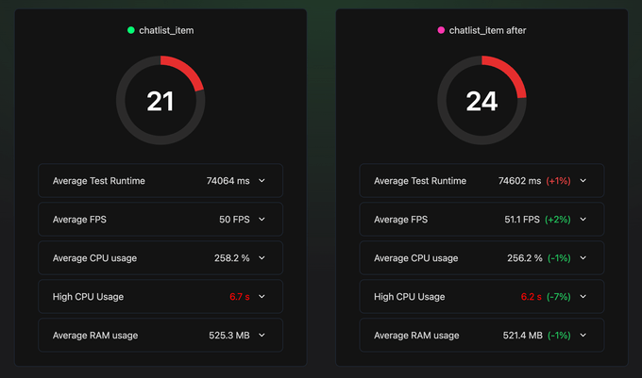The image size is (642, 378).
Task: Expand Average Test Runtime chevron after (+1%)
Action: pos(583,180)
